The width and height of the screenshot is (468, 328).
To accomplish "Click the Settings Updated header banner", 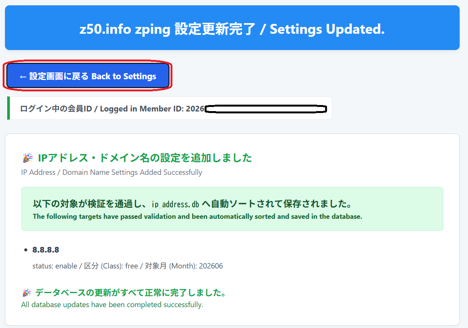I will [x=232, y=28].
